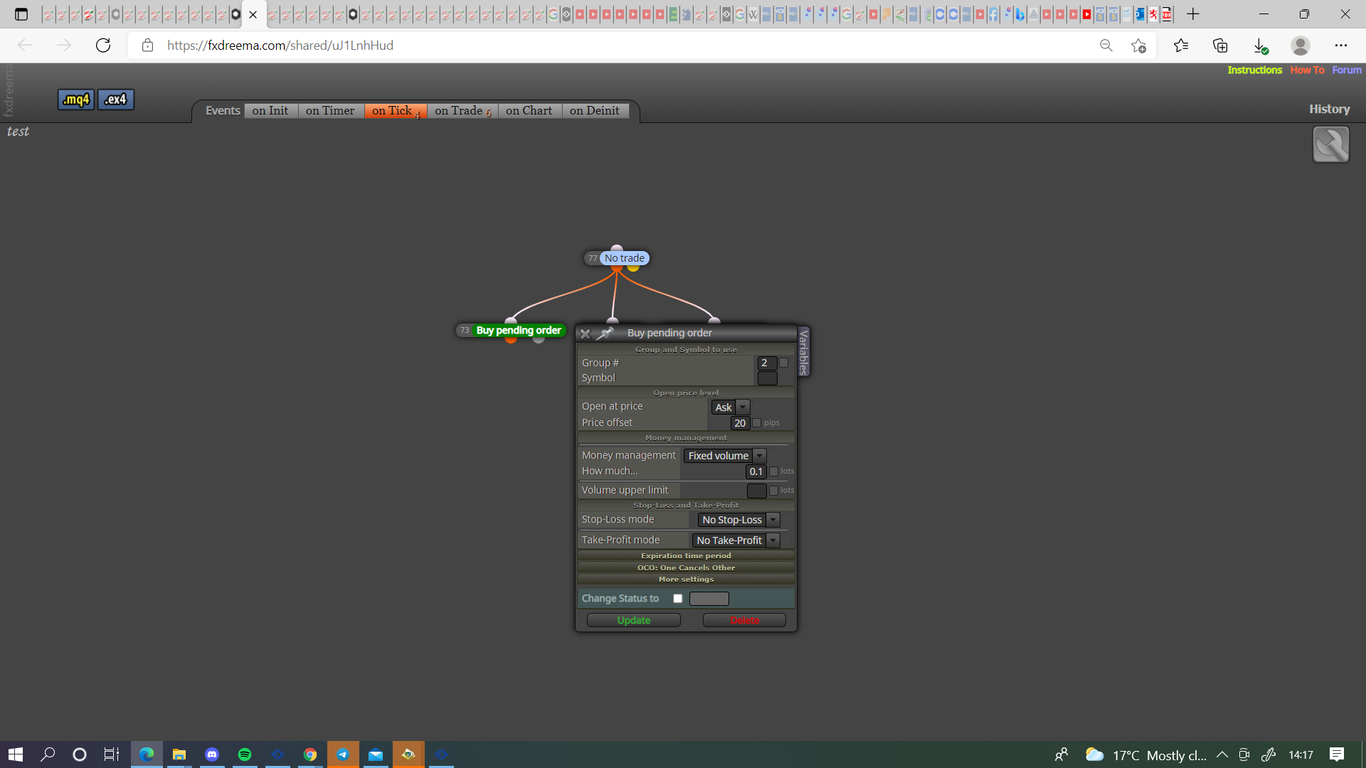Open the Money management Fixed volume dropdown
The width and height of the screenshot is (1366, 768).
(x=725, y=456)
